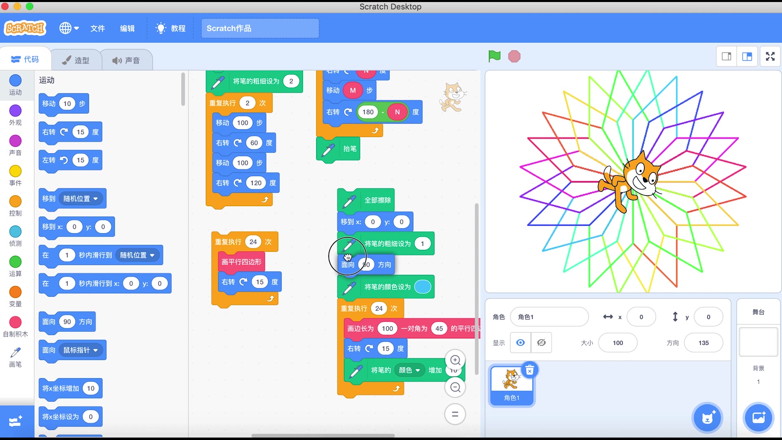This screenshot has width=782, height=440.
Task: Enter full screen stage mode
Action: (x=770, y=56)
